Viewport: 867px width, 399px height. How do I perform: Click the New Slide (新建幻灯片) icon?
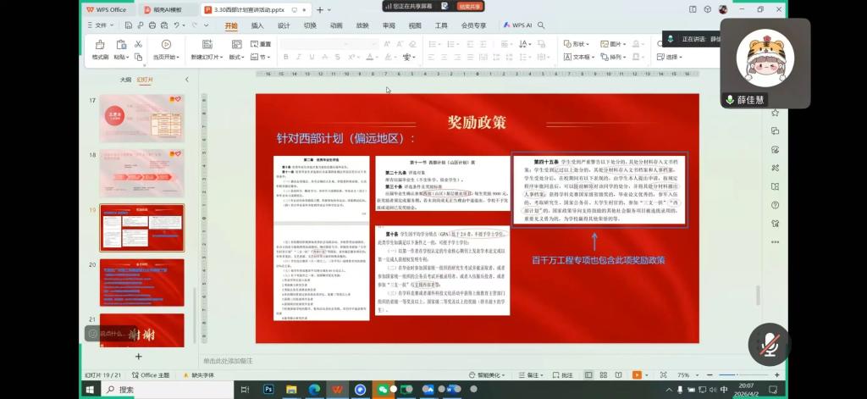pos(207,44)
